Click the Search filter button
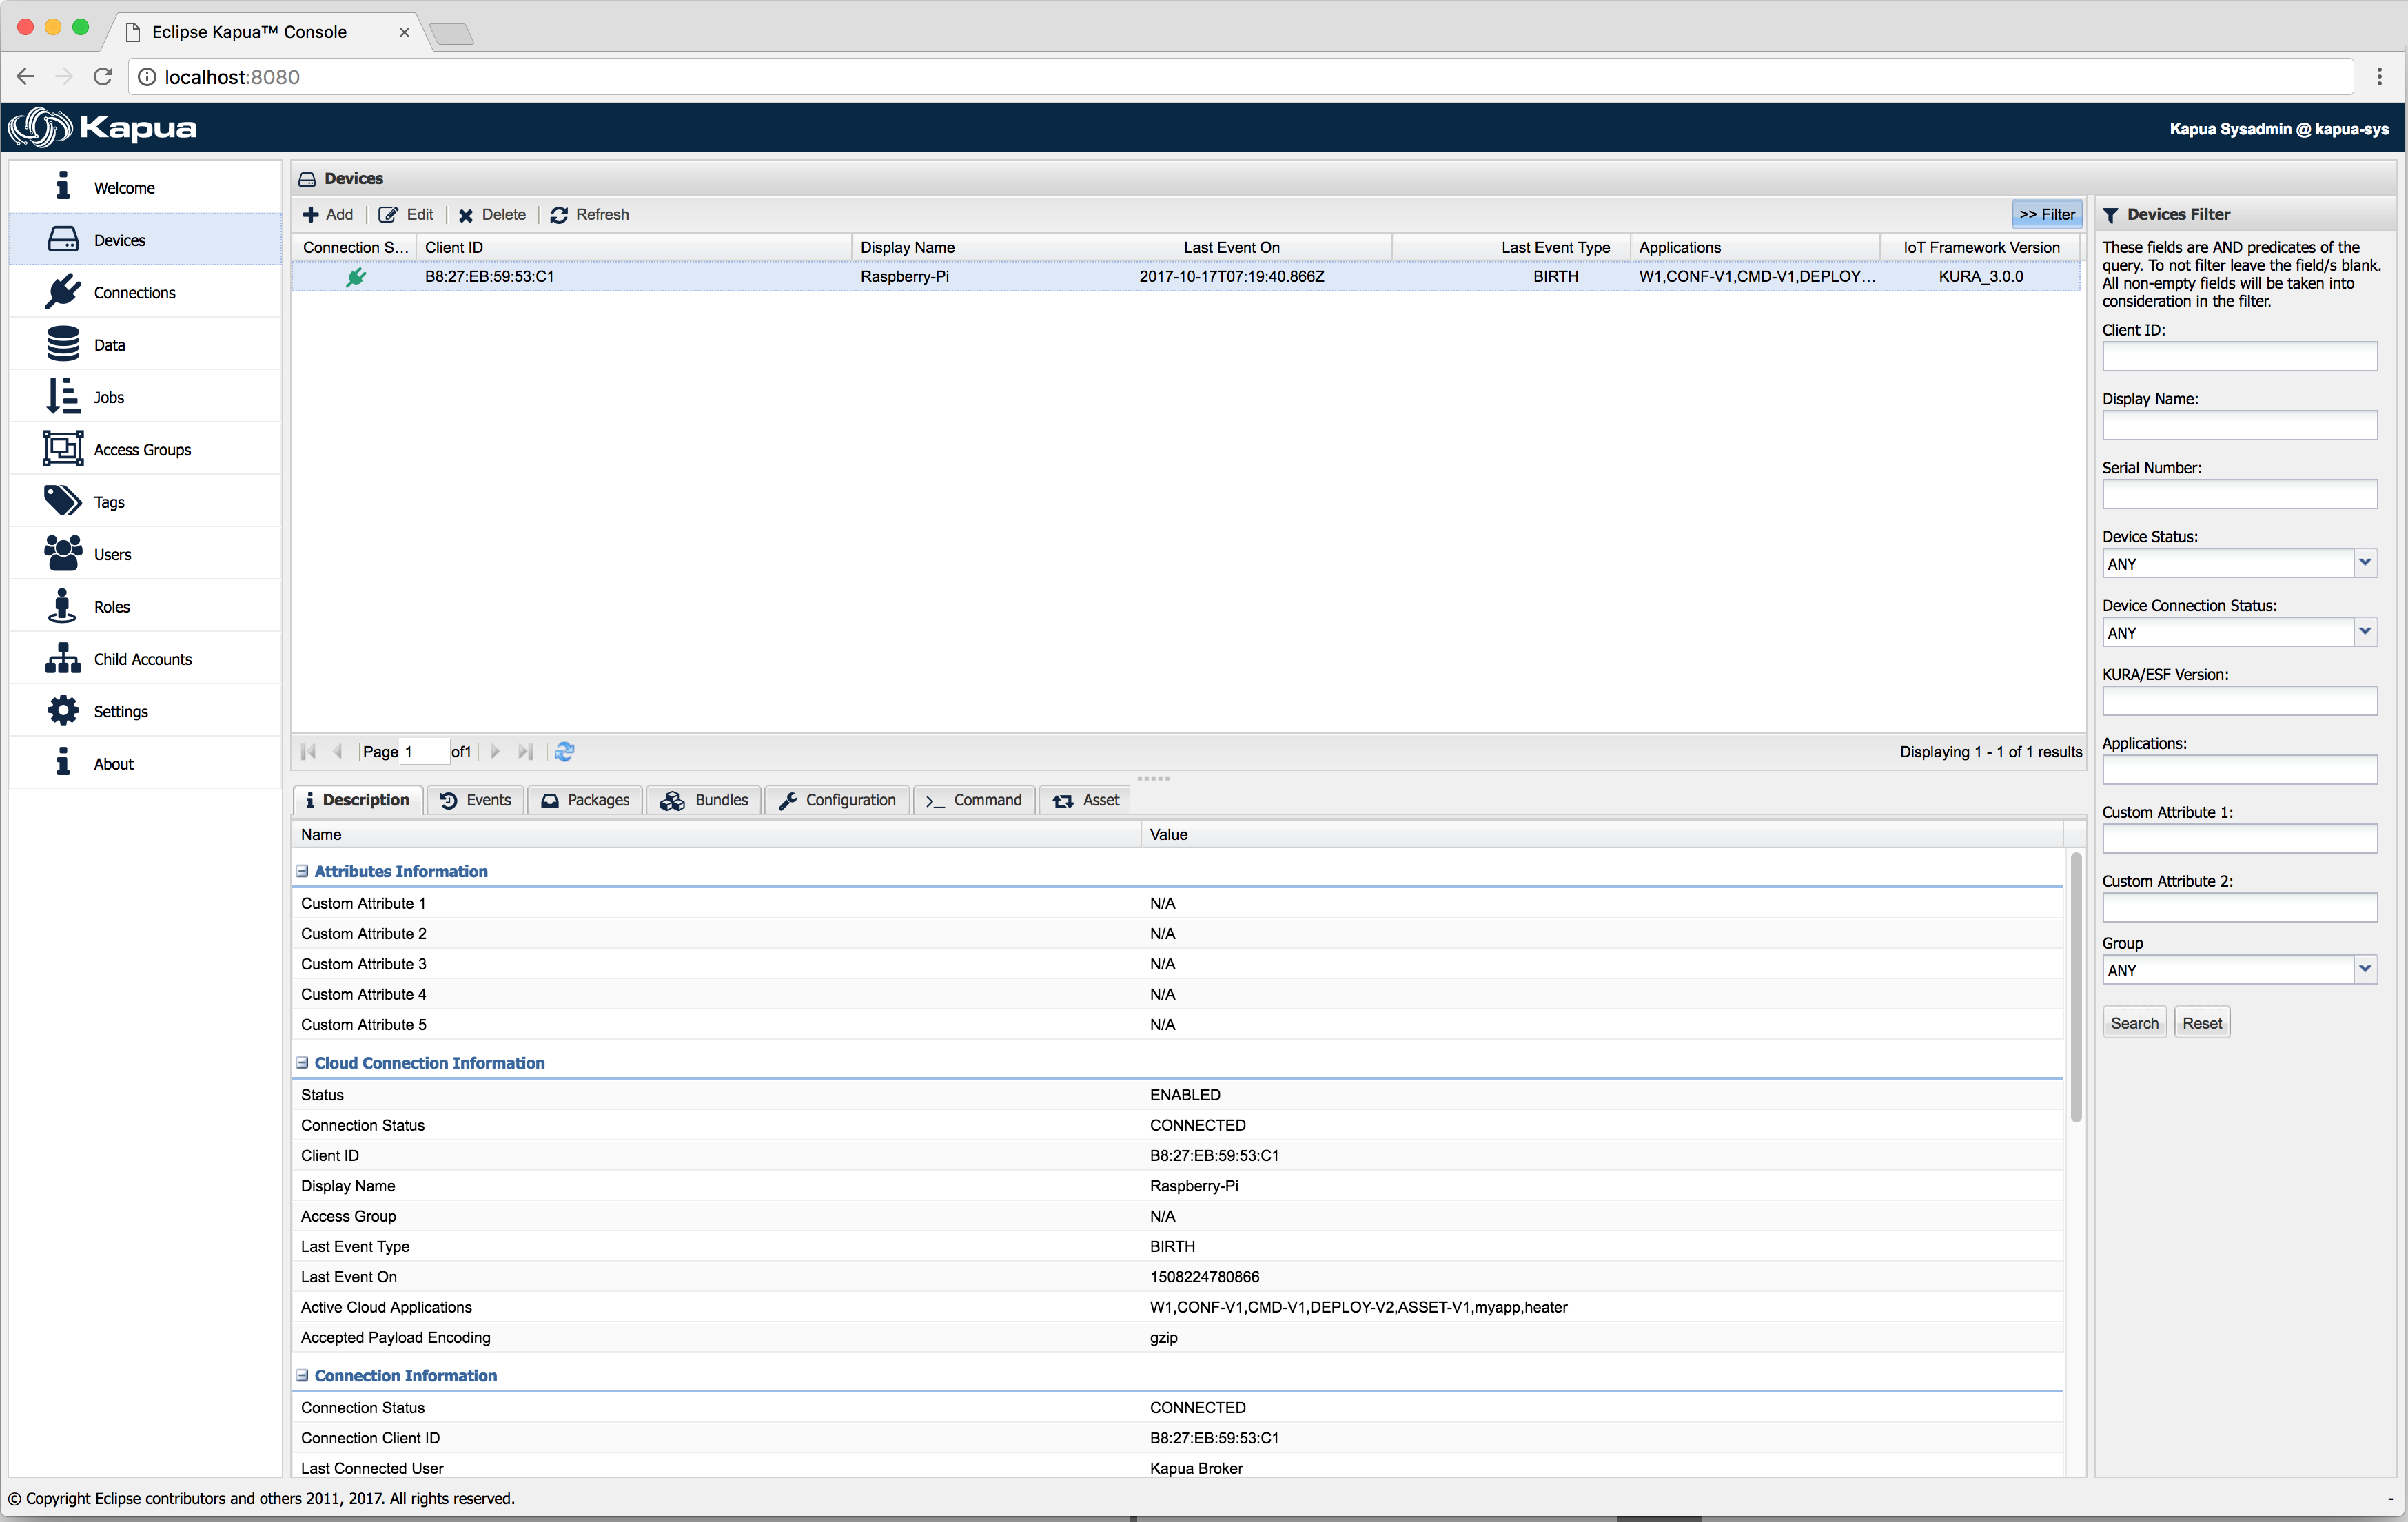The height and width of the screenshot is (1522, 2408). point(2134,1023)
